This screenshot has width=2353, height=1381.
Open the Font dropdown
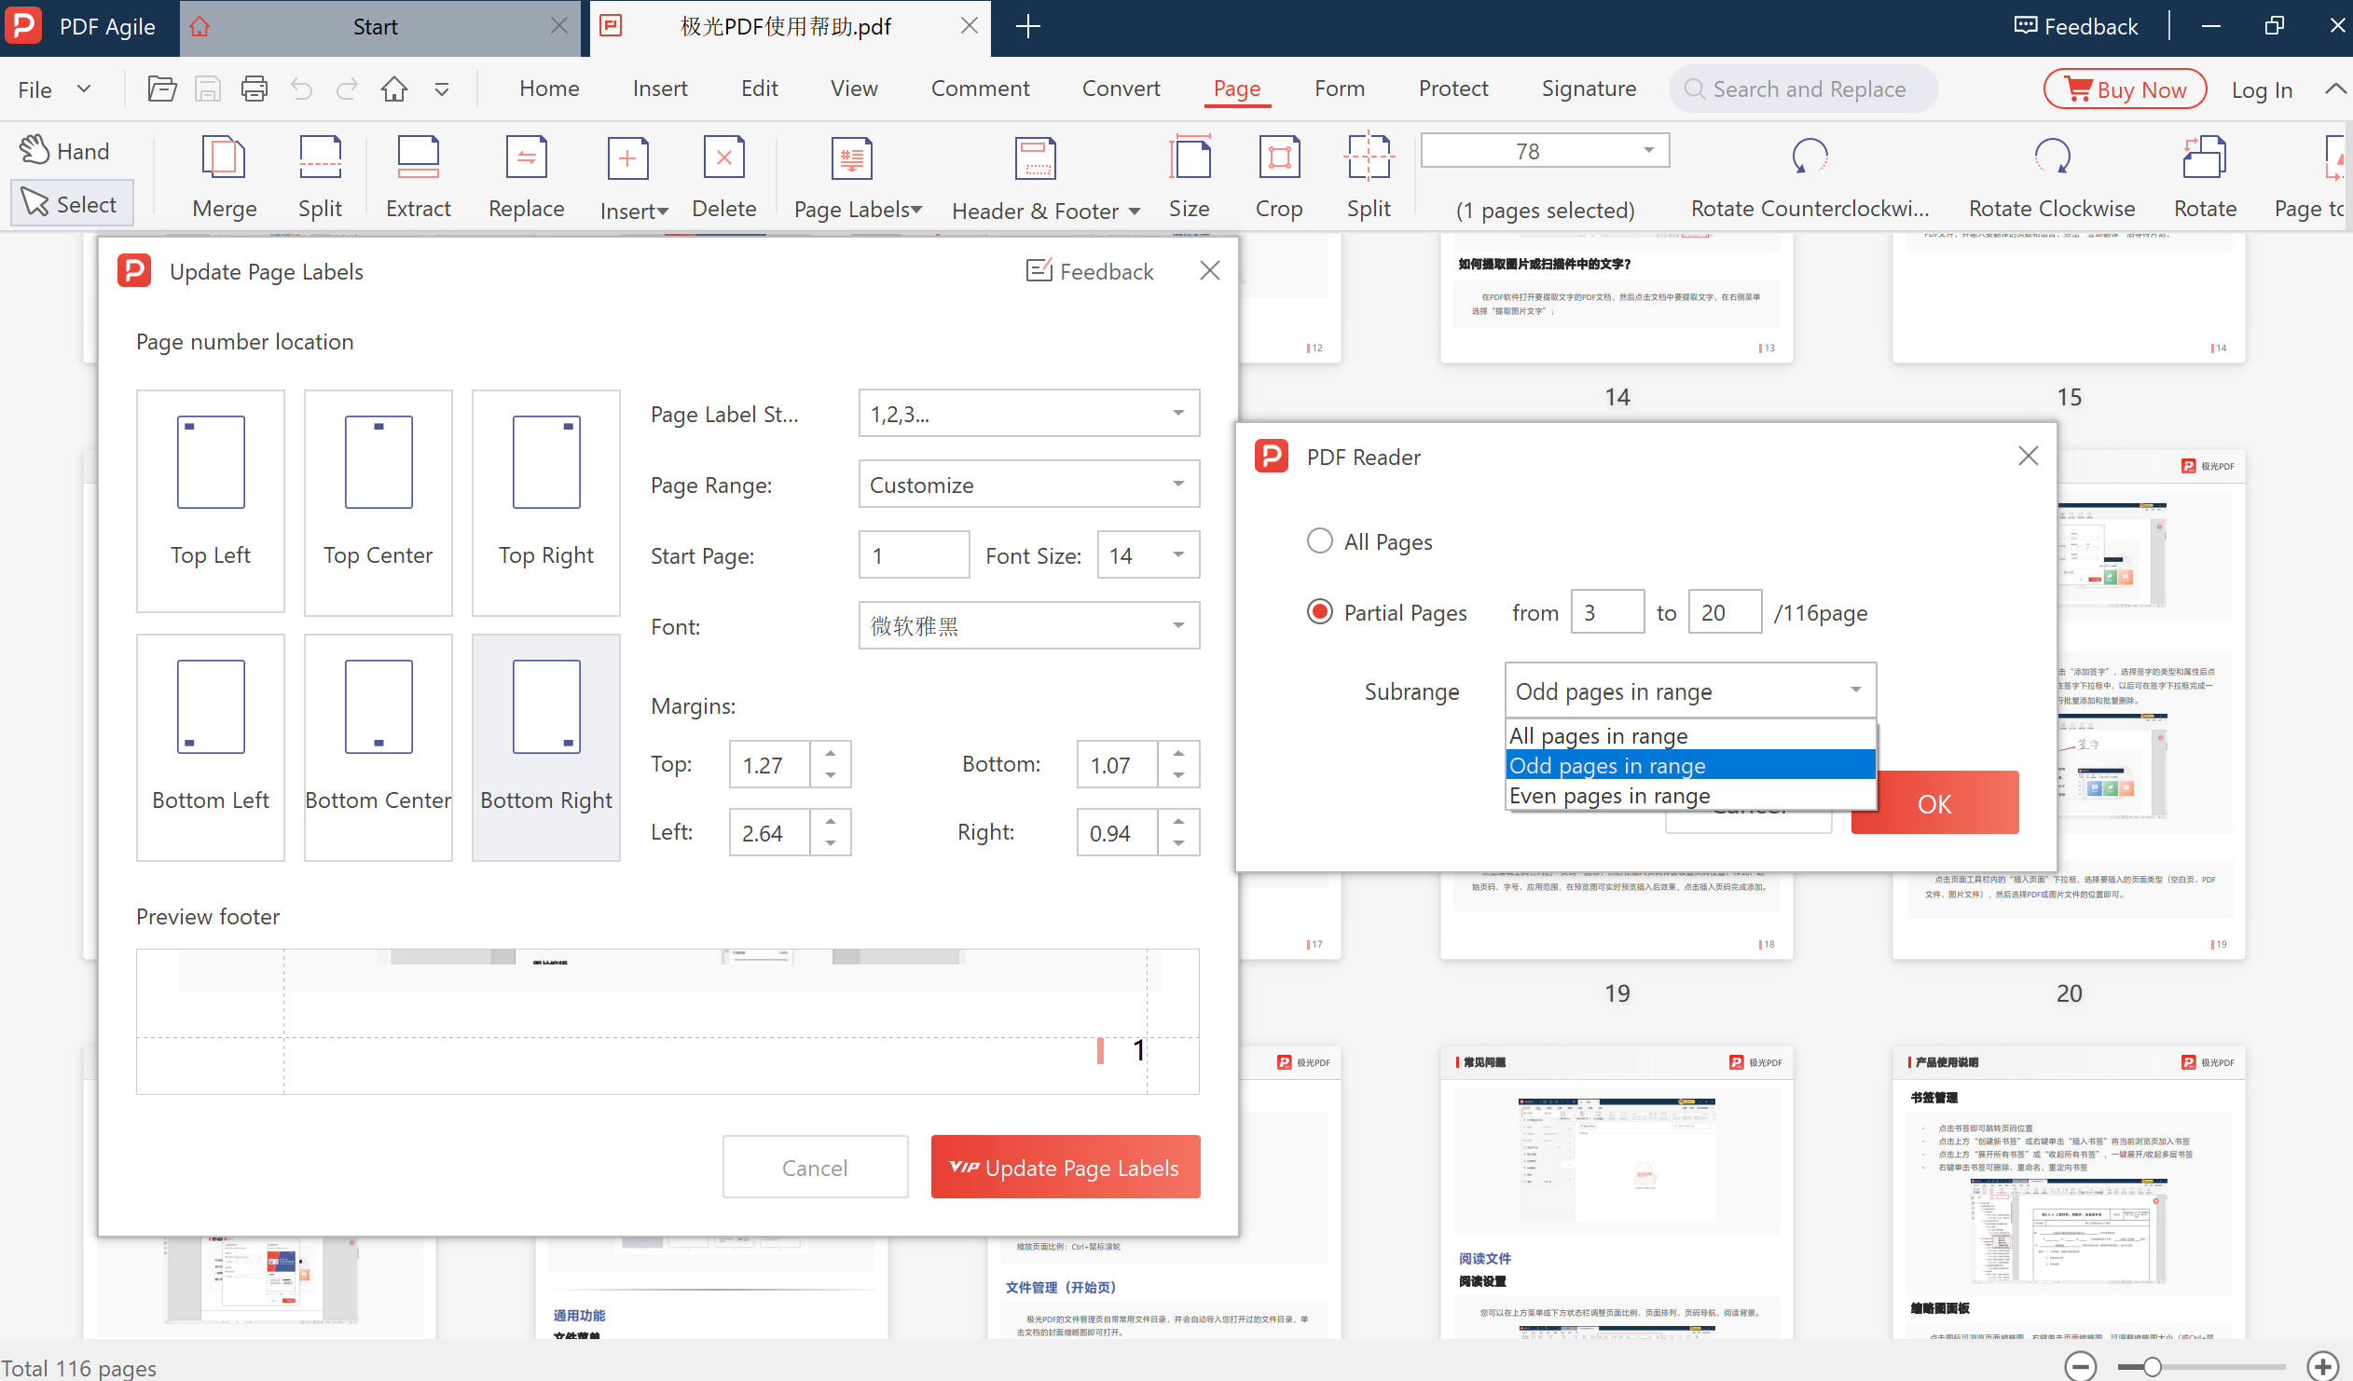click(x=1029, y=625)
